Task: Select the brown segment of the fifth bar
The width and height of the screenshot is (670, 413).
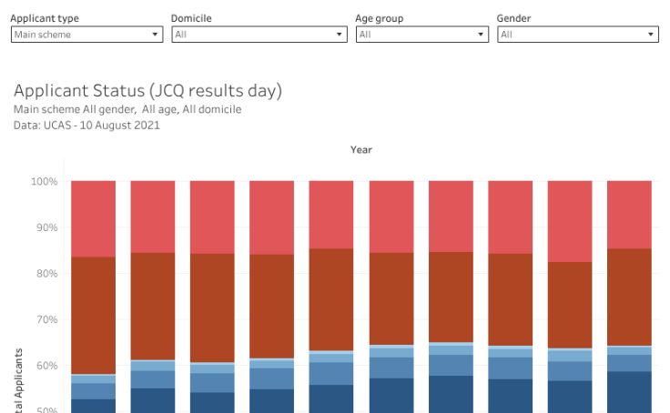Action: pos(331,299)
